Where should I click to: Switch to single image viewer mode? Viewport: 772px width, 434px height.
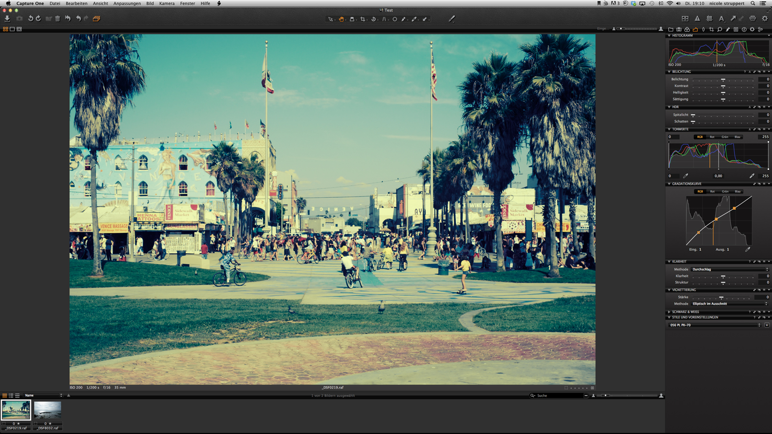coord(13,29)
